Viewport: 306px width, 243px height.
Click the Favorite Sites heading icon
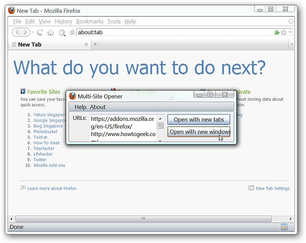click(23, 91)
